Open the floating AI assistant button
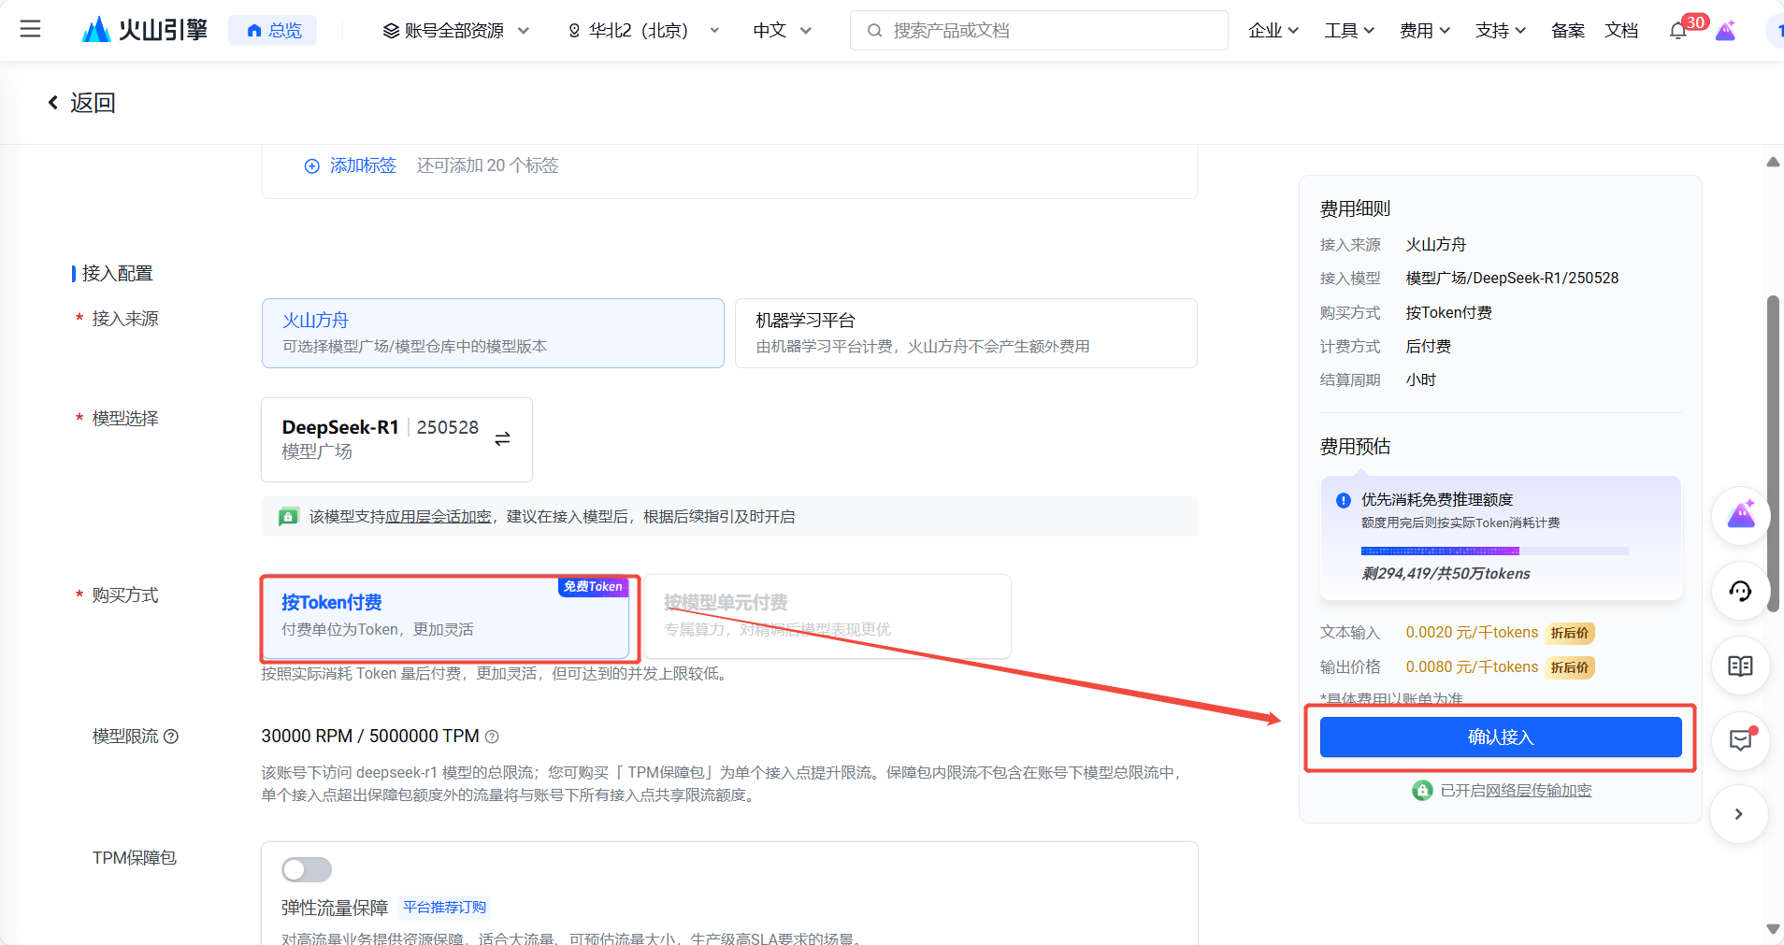 point(1740,515)
